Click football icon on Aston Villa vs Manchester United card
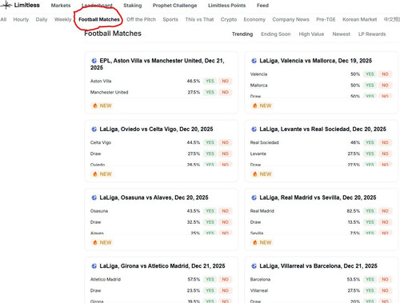This screenshot has width=400, height=303. [x=94, y=61]
